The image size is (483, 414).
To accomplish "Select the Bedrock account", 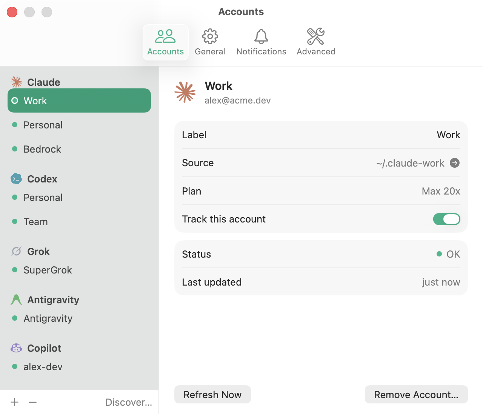I will (x=79, y=149).
